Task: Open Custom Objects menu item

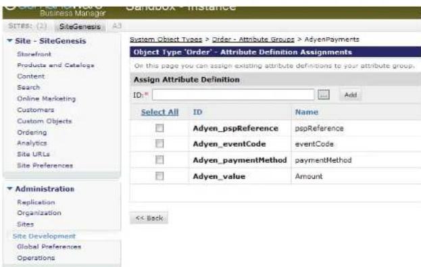Action: pyautogui.click(x=45, y=121)
